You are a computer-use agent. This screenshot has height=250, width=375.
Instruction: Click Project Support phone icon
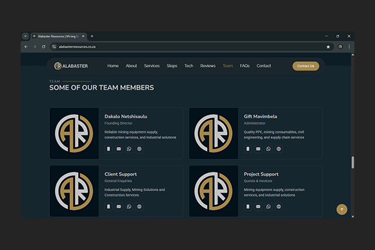(x=247, y=206)
